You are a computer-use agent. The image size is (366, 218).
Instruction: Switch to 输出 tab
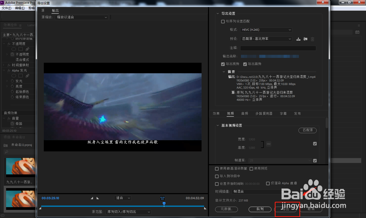tap(55, 10)
